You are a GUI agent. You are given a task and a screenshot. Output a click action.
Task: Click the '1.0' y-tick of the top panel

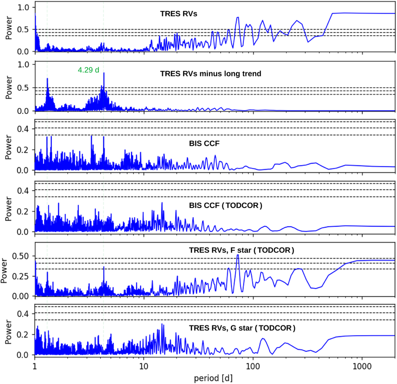click(23, 7)
